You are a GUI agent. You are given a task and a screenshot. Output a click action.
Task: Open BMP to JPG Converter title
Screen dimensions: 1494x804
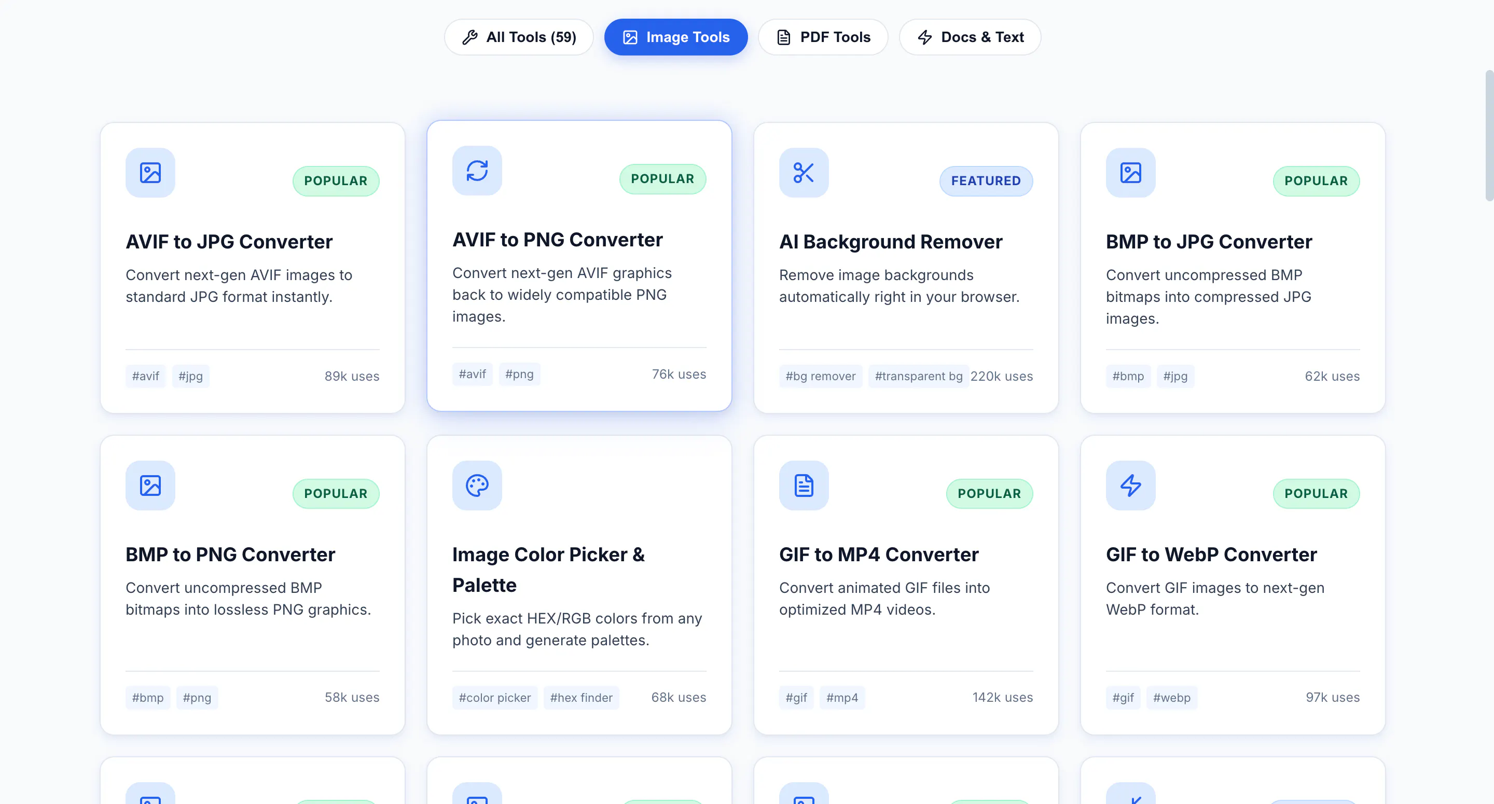[x=1209, y=242]
